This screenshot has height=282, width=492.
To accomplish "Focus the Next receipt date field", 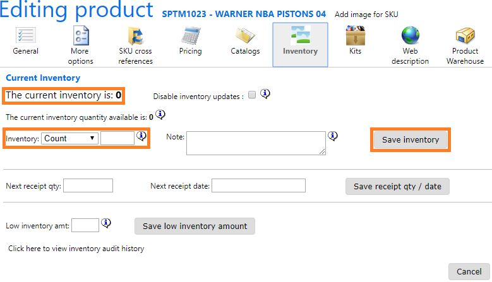I will 258,185.
